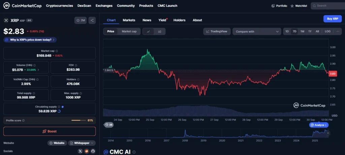Screen dimensions: 345x155
Task: Toggle LOG scale on the chart
Action: point(327,32)
